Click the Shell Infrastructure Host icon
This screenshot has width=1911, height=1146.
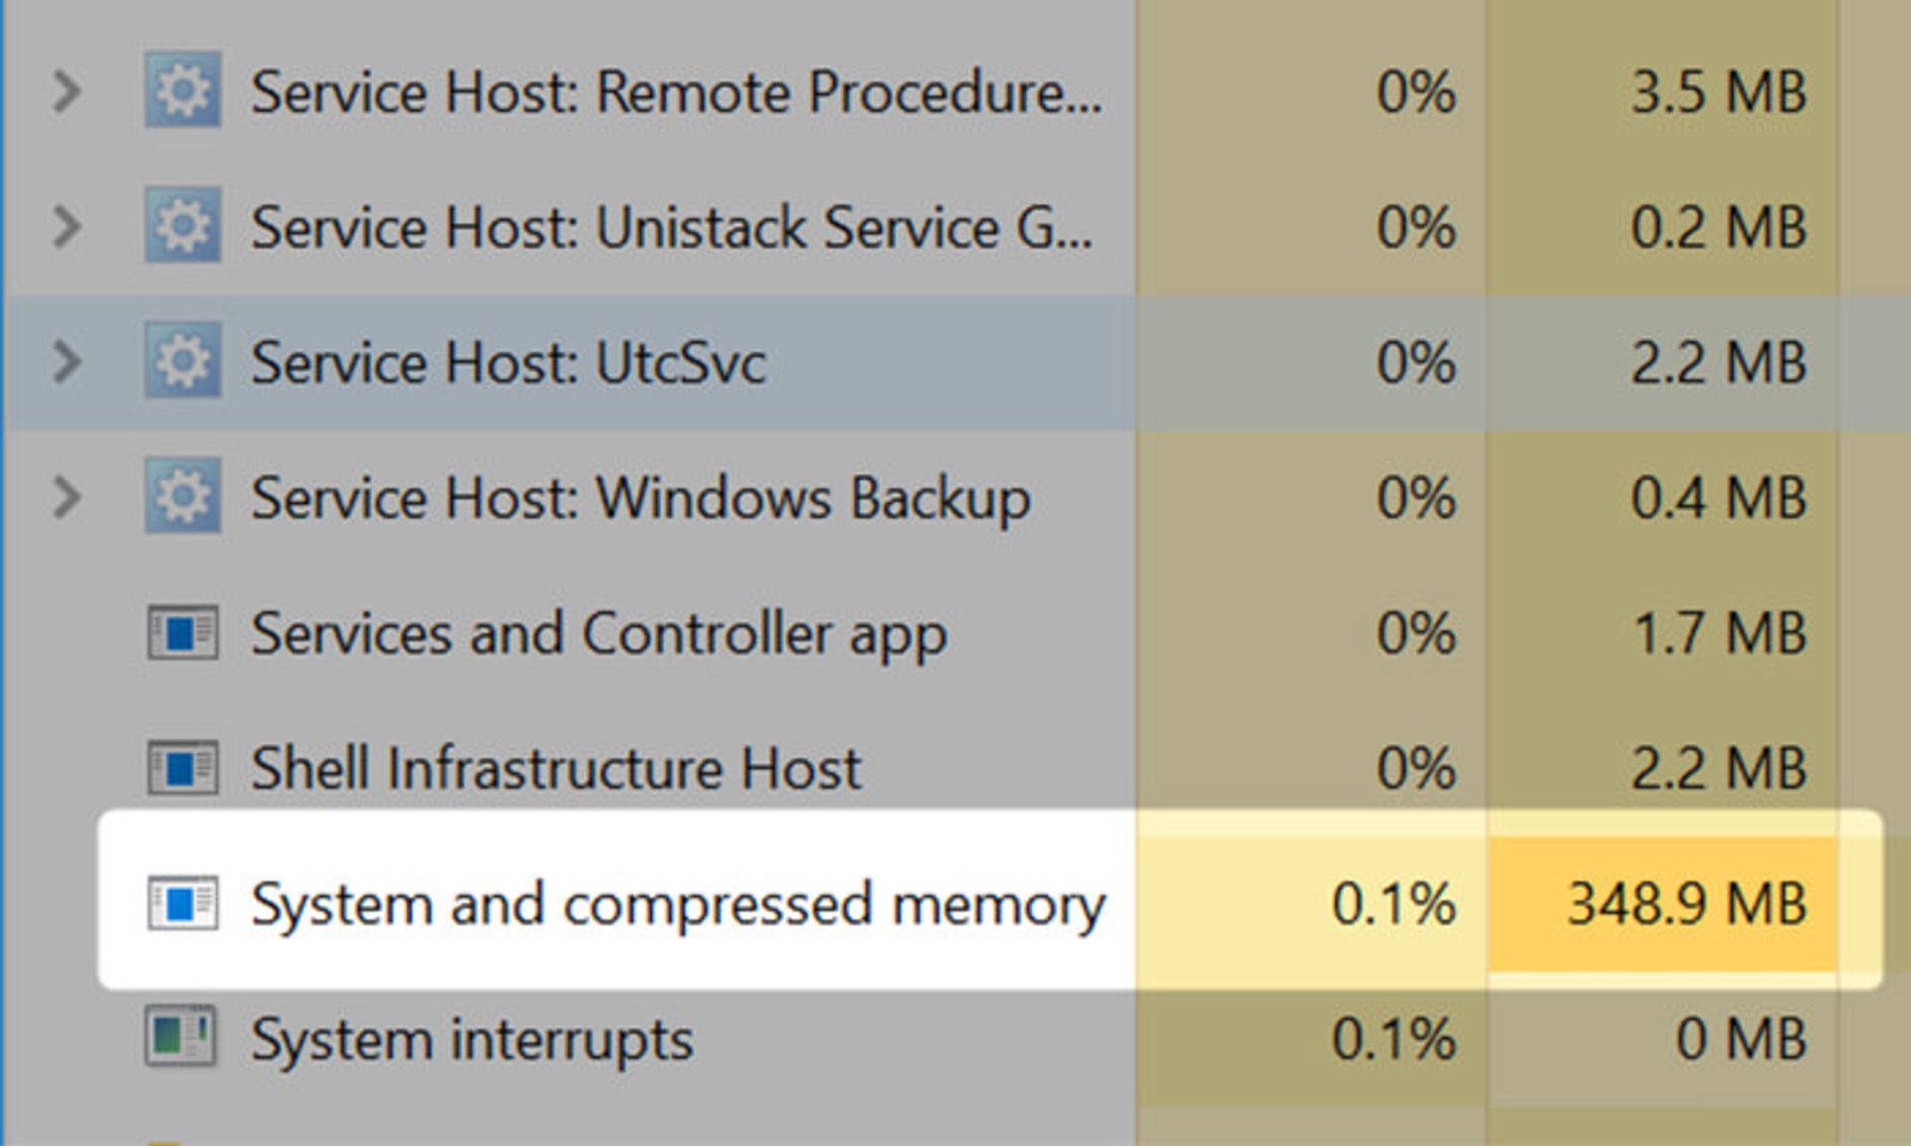182,768
